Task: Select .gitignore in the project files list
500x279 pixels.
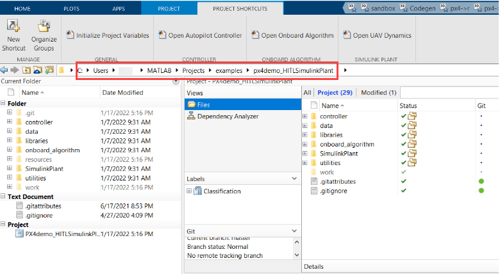Action: [333, 191]
